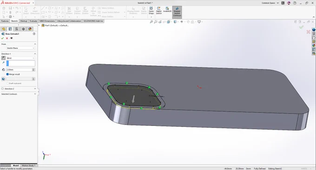Open the DisplayManager color sphere tab
316x170 pixels.
30,29
